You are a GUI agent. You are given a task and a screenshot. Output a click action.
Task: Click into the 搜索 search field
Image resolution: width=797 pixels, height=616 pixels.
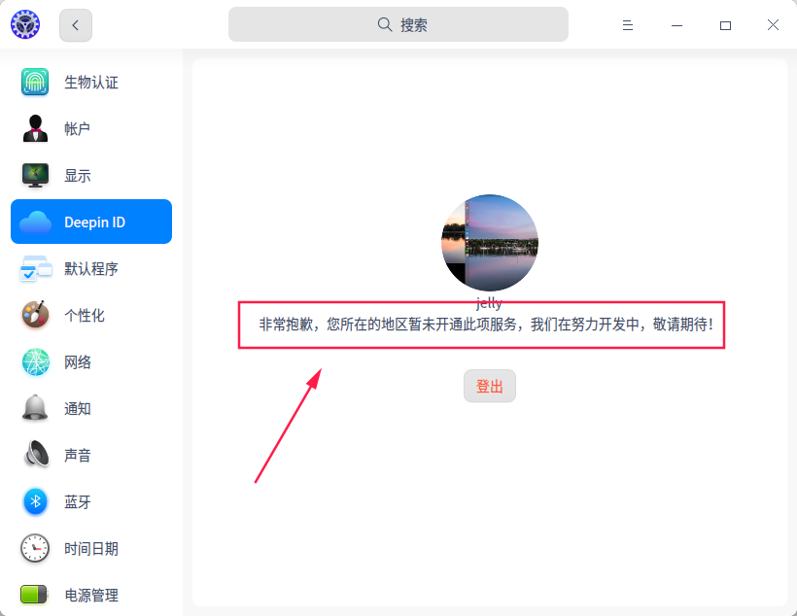pyautogui.click(x=398, y=24)
